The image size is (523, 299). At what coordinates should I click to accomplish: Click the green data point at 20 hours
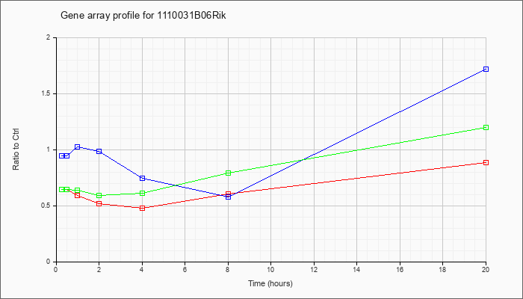[486, 128]
